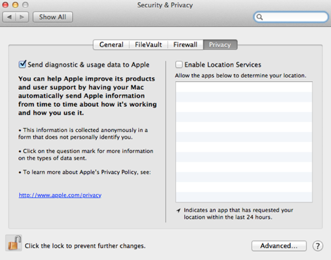This screenshot has width=331, height=260.
Task: Go back with the left arrow button
Action: 9,17
